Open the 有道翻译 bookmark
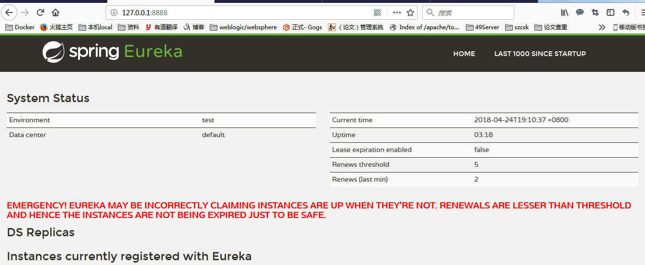This screenshot has height=265, width=645. click(x=161, y=27)
